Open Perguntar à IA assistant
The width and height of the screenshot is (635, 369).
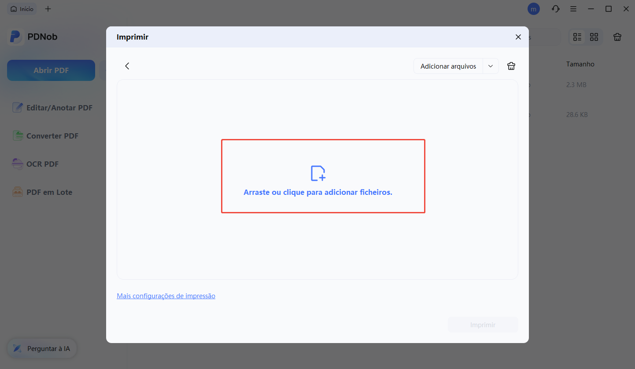(x=42, y=348)
